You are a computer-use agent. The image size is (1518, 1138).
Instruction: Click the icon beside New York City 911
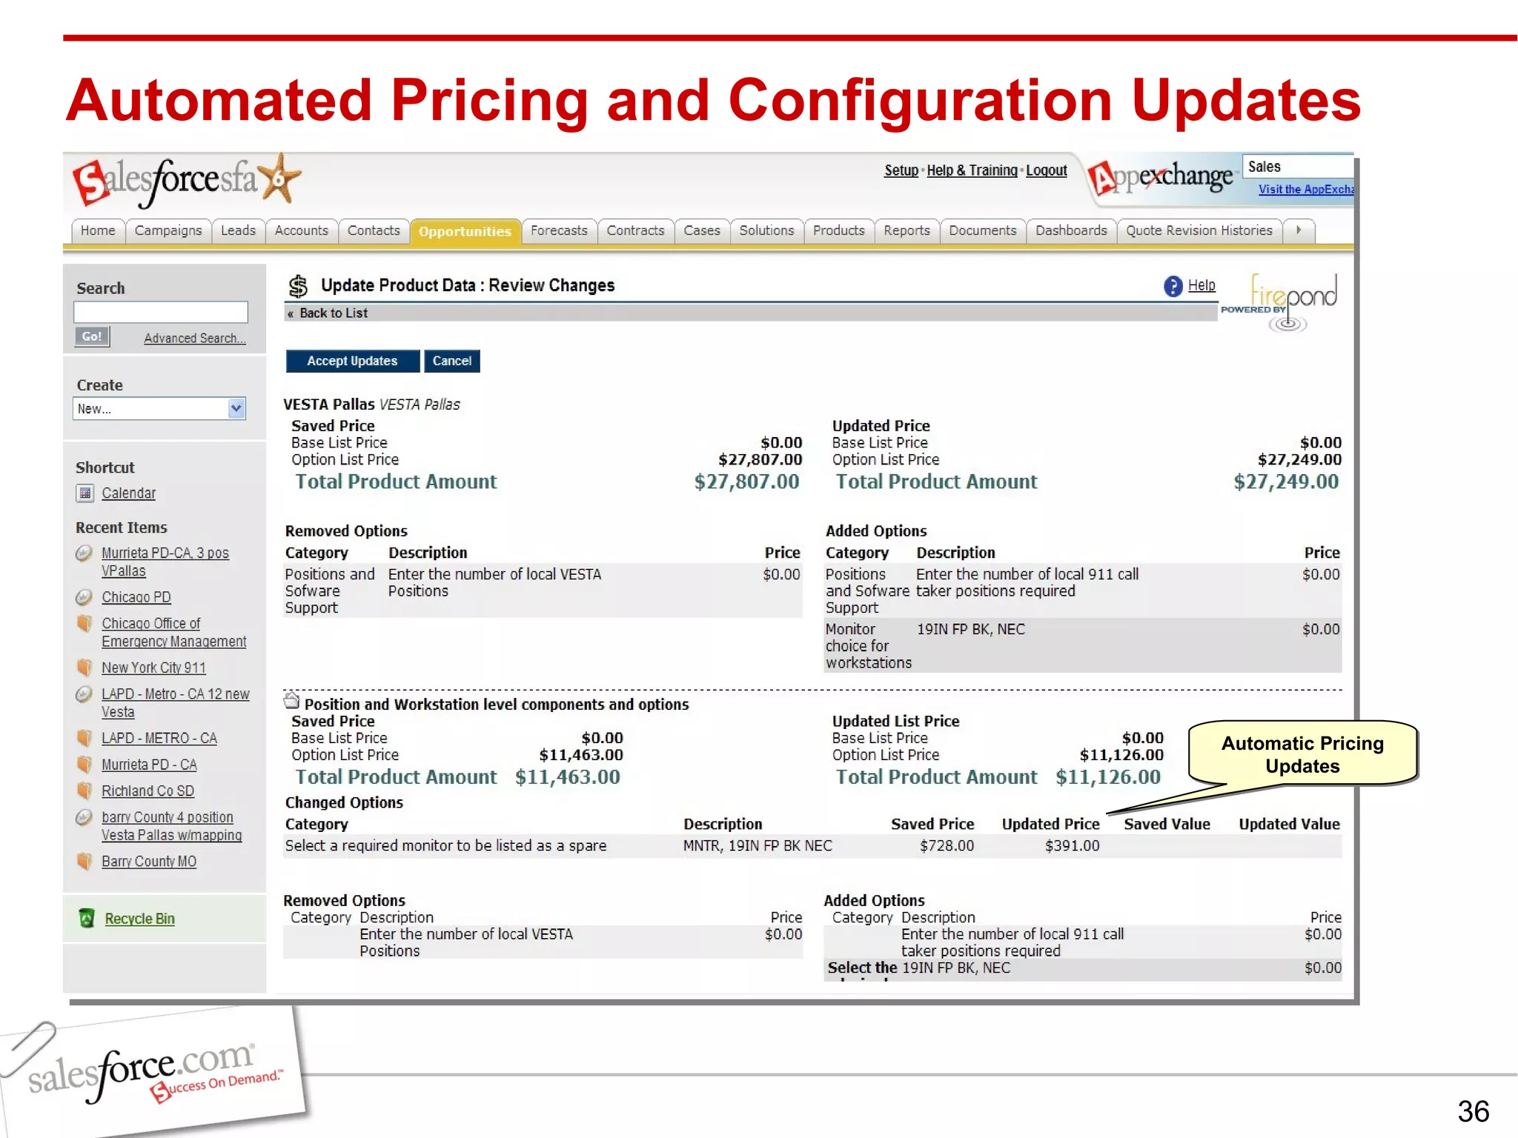84,668
